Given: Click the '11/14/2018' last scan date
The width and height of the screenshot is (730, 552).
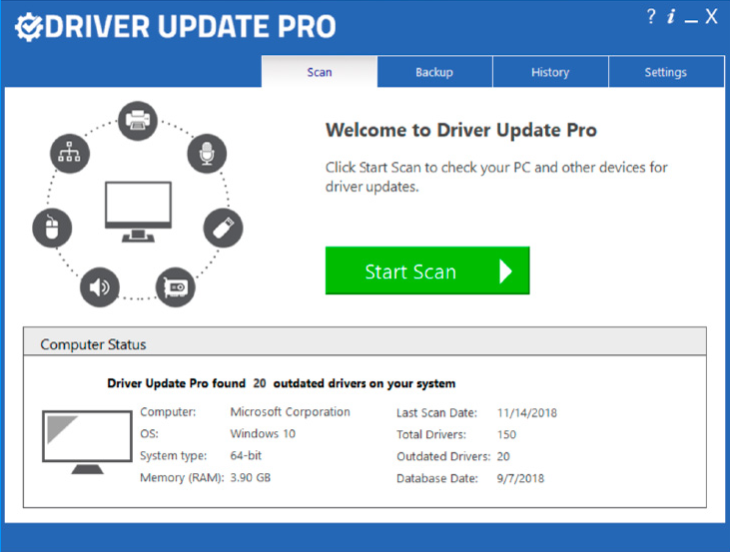Looking at the screenshot, I should pyautogui.click(x=527, y=413).
